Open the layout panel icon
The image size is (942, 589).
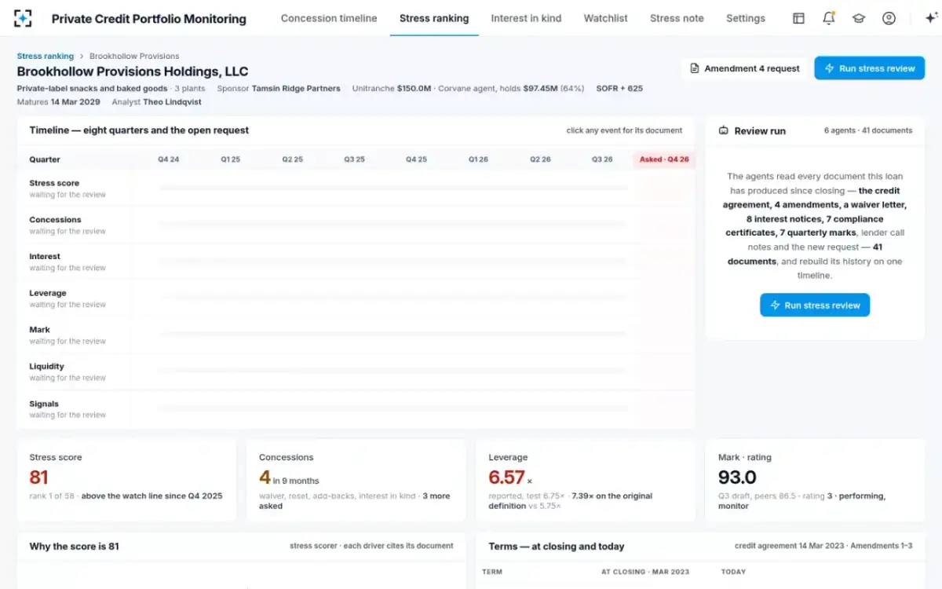[x=798, y=18]
